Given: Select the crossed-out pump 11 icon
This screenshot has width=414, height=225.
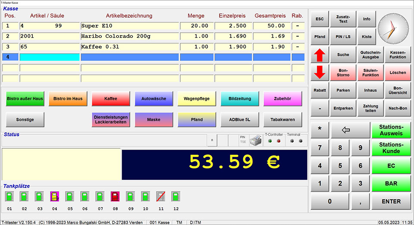Looking at the screenshot, I should pyautogui.click(x=160, y=197).
